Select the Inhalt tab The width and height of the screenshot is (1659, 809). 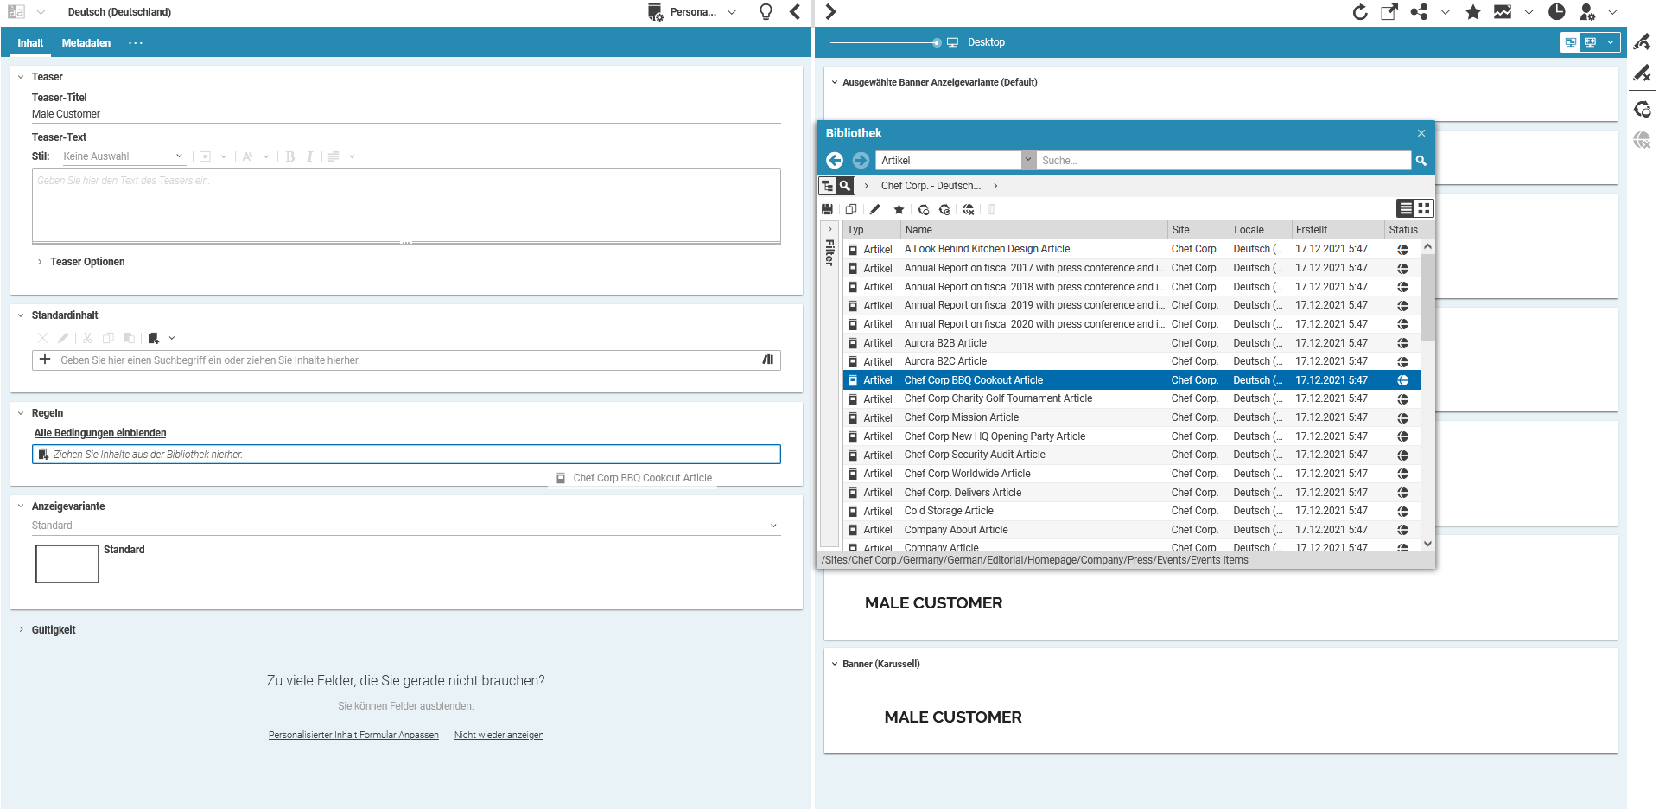pos(30,43)
